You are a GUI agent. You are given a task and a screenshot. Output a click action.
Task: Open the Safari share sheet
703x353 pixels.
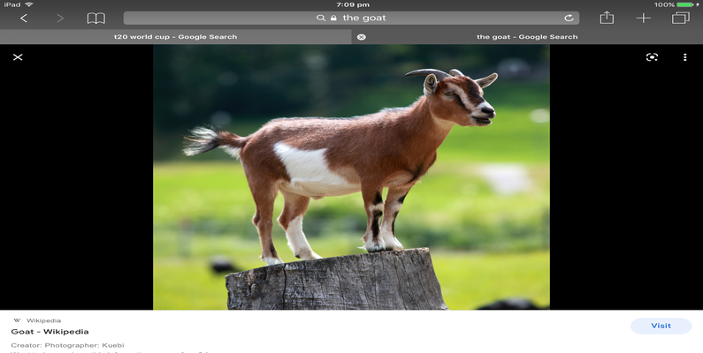point(607,18)
